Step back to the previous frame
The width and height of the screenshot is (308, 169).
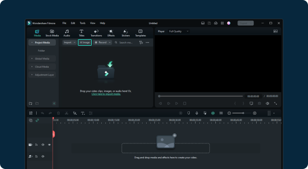click(x=160, y=103)
